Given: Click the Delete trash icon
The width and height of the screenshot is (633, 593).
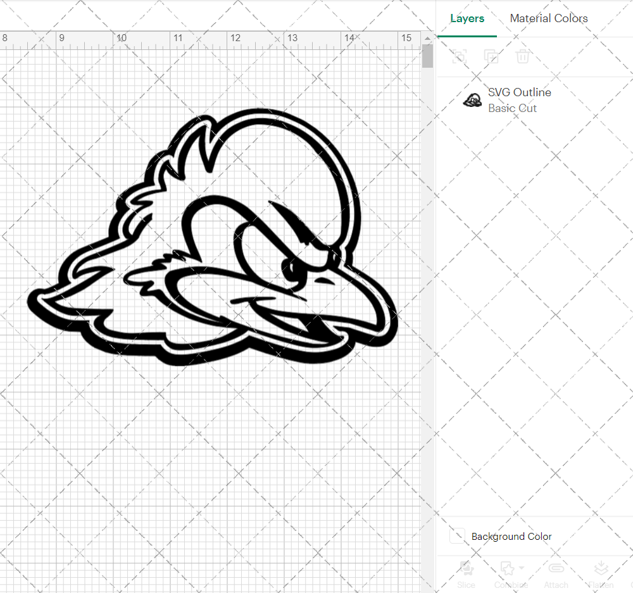Looking at the screenshot, I should (x=522, y=56).
